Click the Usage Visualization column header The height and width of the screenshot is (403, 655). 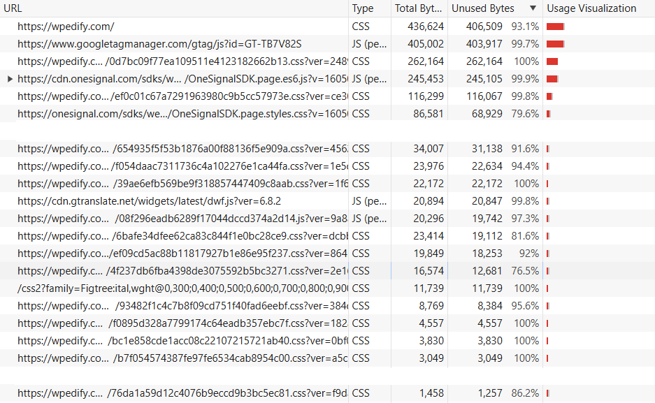pos(598,8)
